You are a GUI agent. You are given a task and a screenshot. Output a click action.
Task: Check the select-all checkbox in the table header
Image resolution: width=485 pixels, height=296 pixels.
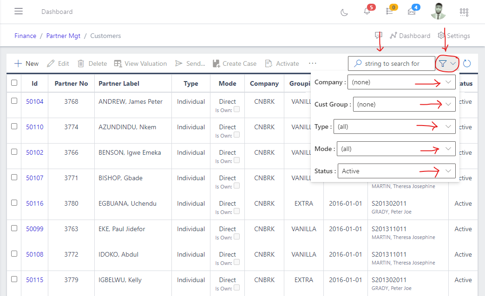pyautogui.click(x=14, y=82)
